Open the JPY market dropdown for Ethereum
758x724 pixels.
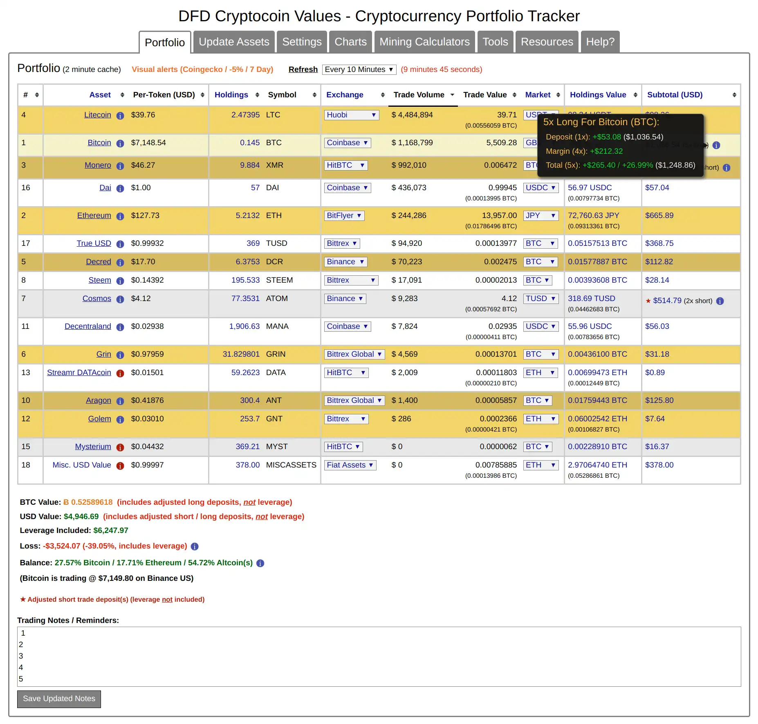[541, 216]
